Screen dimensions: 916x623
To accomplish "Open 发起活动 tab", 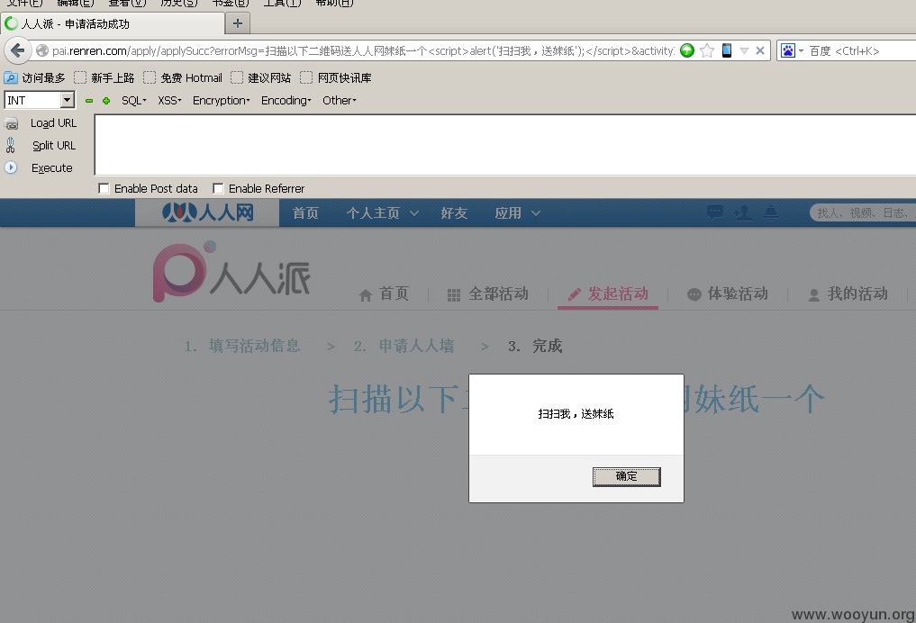I will (x=608, y=293).
